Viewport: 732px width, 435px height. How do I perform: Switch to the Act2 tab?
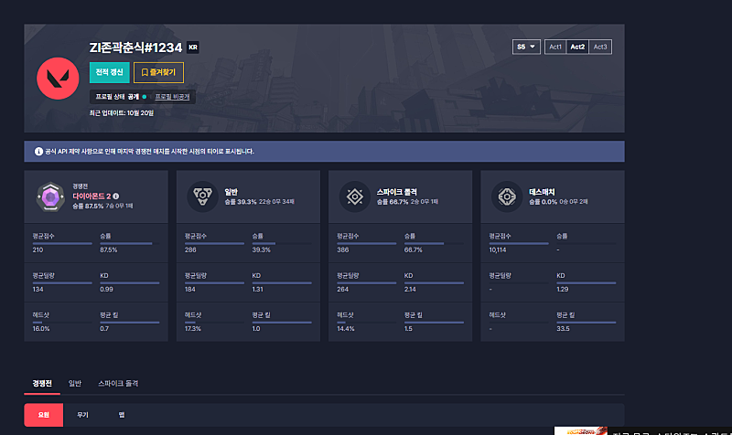(577, 47)
